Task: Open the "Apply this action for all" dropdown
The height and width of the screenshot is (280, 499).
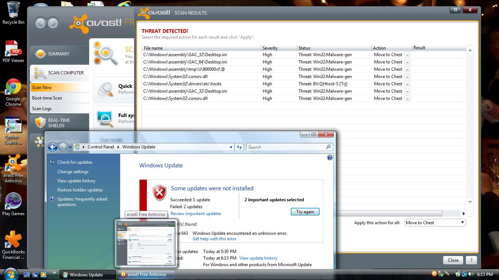Action: [x=435, y=223]
